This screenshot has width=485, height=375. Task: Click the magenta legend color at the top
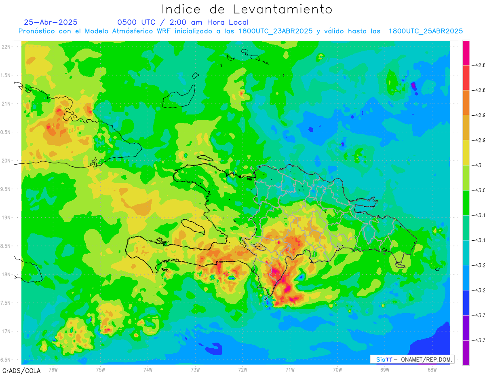click(466, 53)
